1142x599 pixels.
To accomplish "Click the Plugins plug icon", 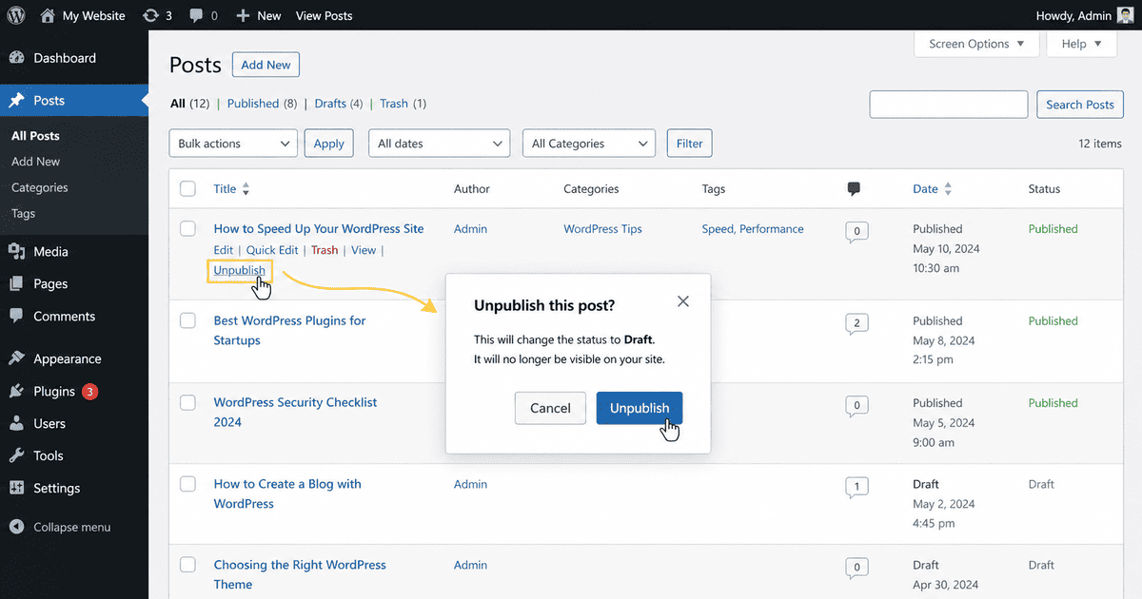I will pos(16,391).
